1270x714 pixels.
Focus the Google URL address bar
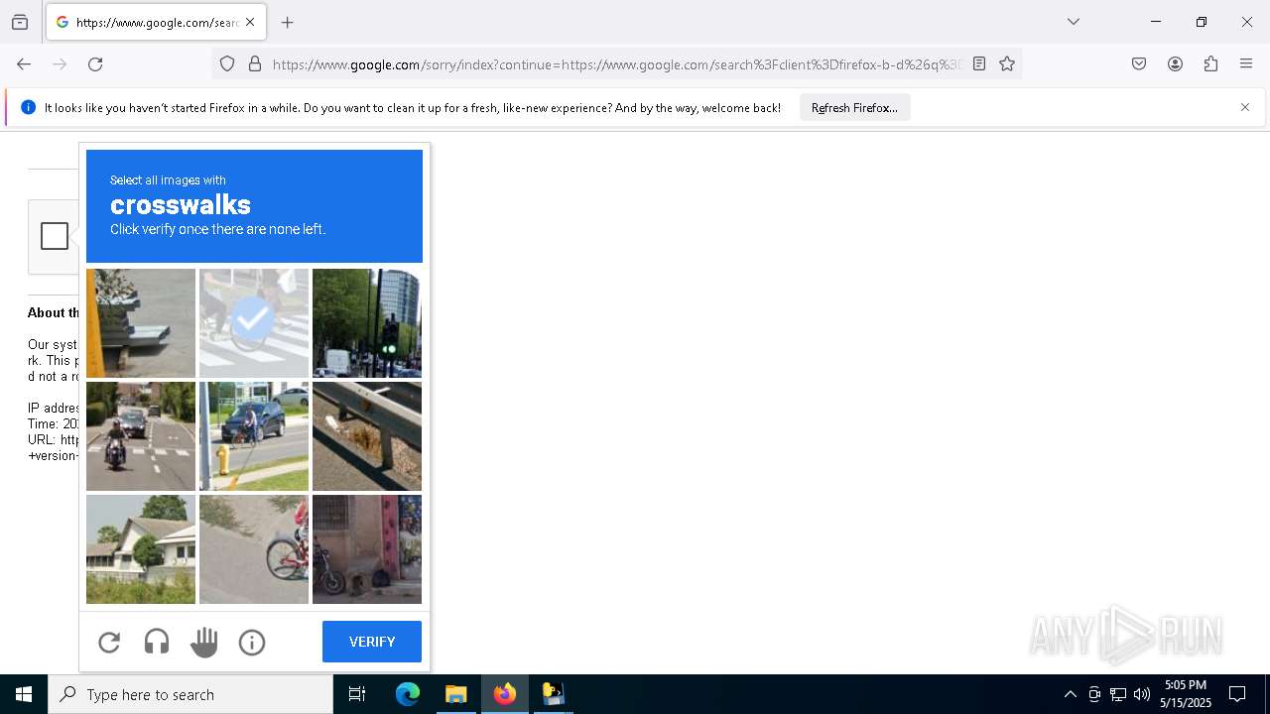[x=616, y=63]
